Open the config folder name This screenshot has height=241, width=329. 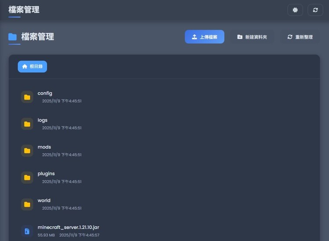pos(45,93)
